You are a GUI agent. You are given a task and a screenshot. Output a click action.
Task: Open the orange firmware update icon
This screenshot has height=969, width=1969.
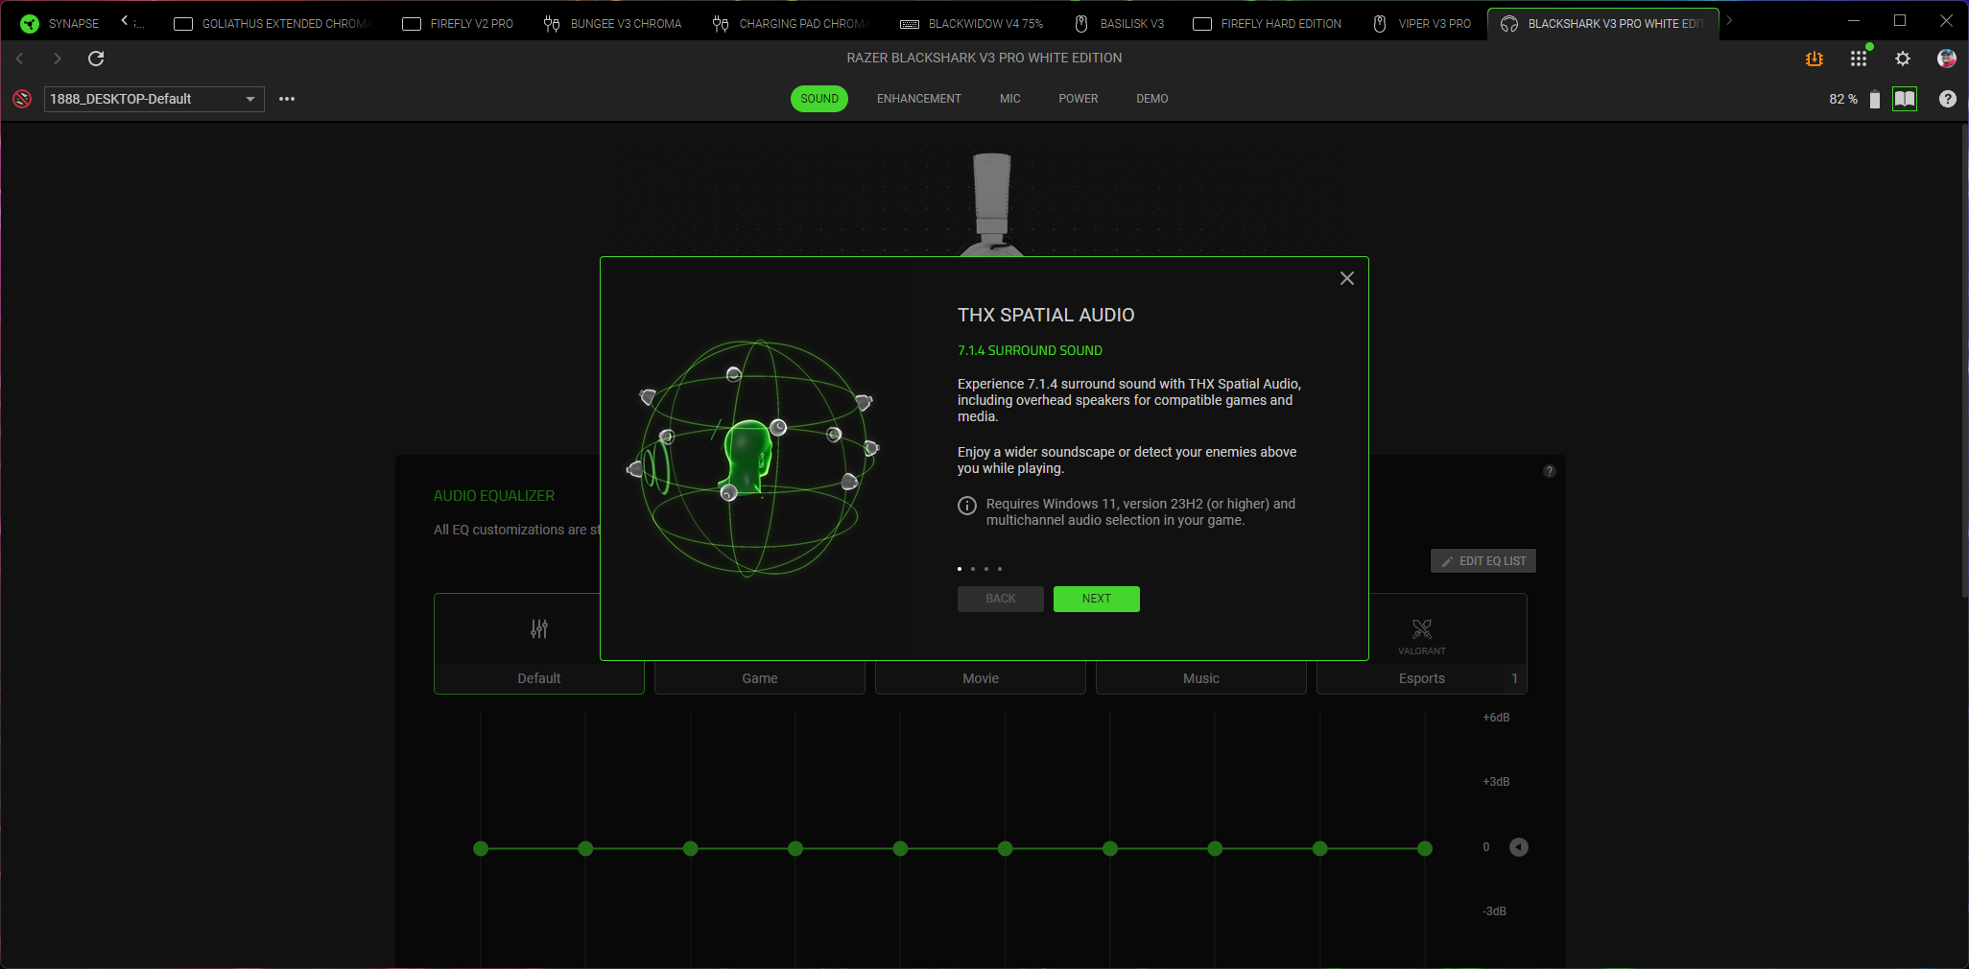tap(1814, 59)
